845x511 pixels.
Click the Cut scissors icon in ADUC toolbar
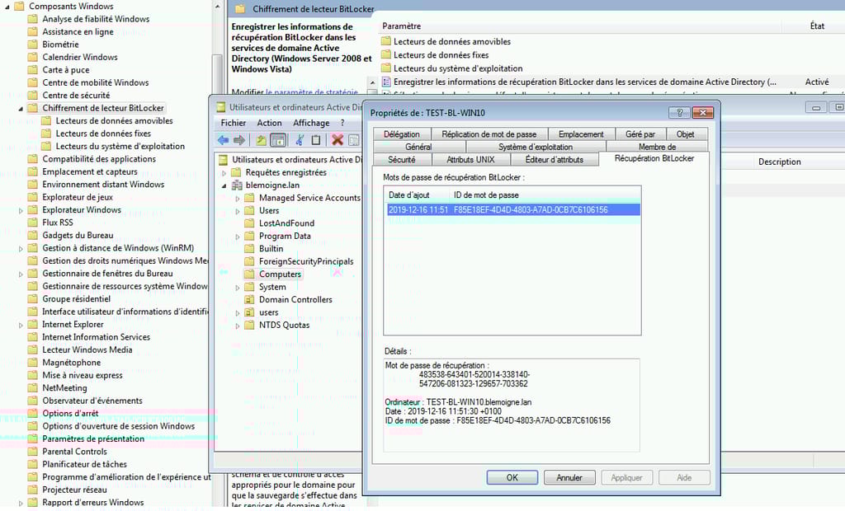coord(300,140)
